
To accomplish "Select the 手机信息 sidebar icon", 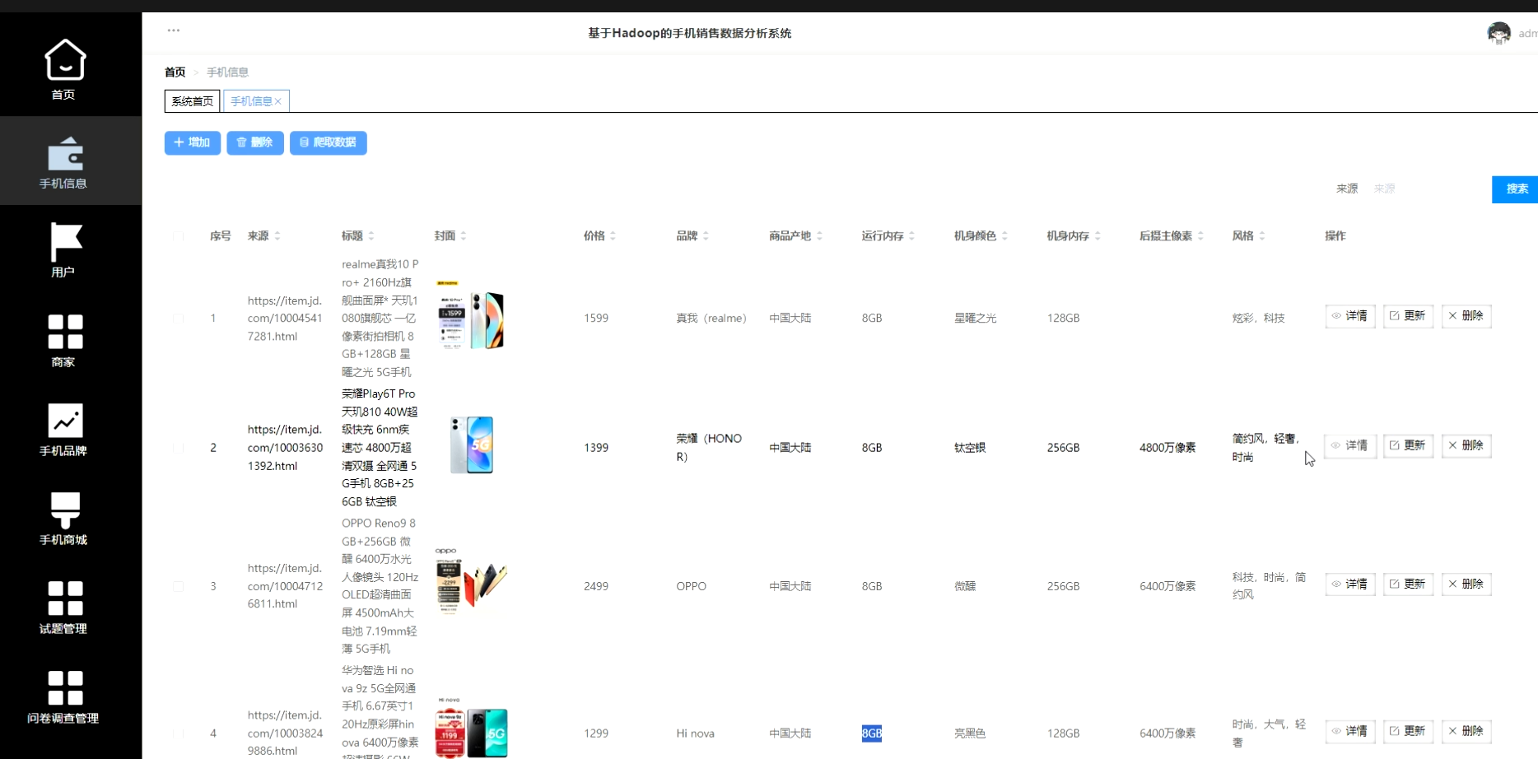I will click(x=63, y=161).
